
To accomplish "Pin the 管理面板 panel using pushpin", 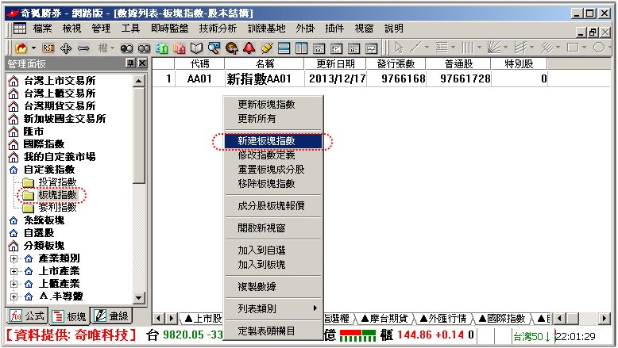I will tap(129, 63).
